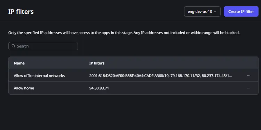This screenshot has width=261, height=130.
Task: Click the Search placeholder text
Action: pyautogui.click(x=23, y=46)
